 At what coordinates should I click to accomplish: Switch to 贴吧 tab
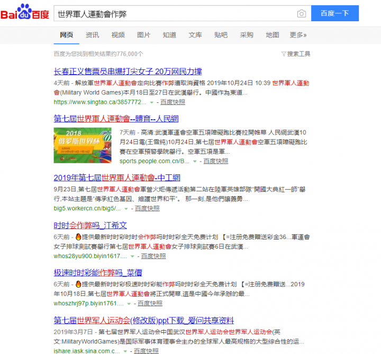click(x=221, y=35)
